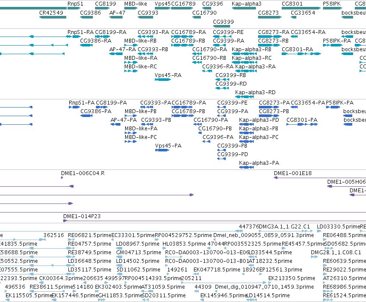Click the CG8199-PA protein label
Image resolution: width=366 pixels, height=302 pixels.
pos(111,103)
